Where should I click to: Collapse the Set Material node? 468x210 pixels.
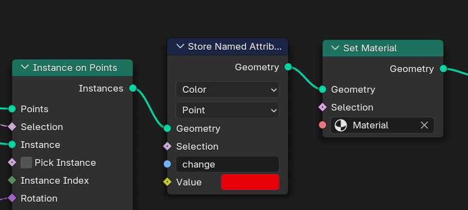[335, 48]
